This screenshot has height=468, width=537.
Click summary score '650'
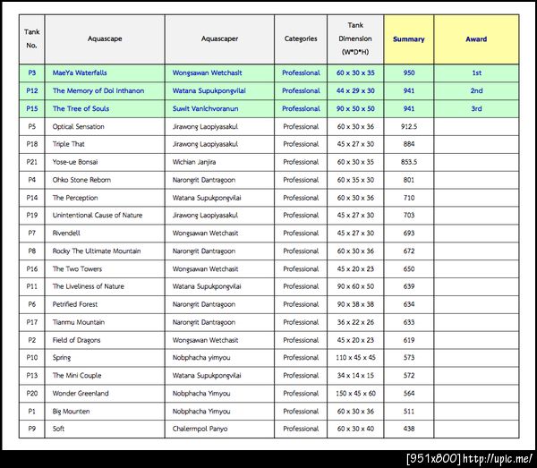tap(409, 268)
